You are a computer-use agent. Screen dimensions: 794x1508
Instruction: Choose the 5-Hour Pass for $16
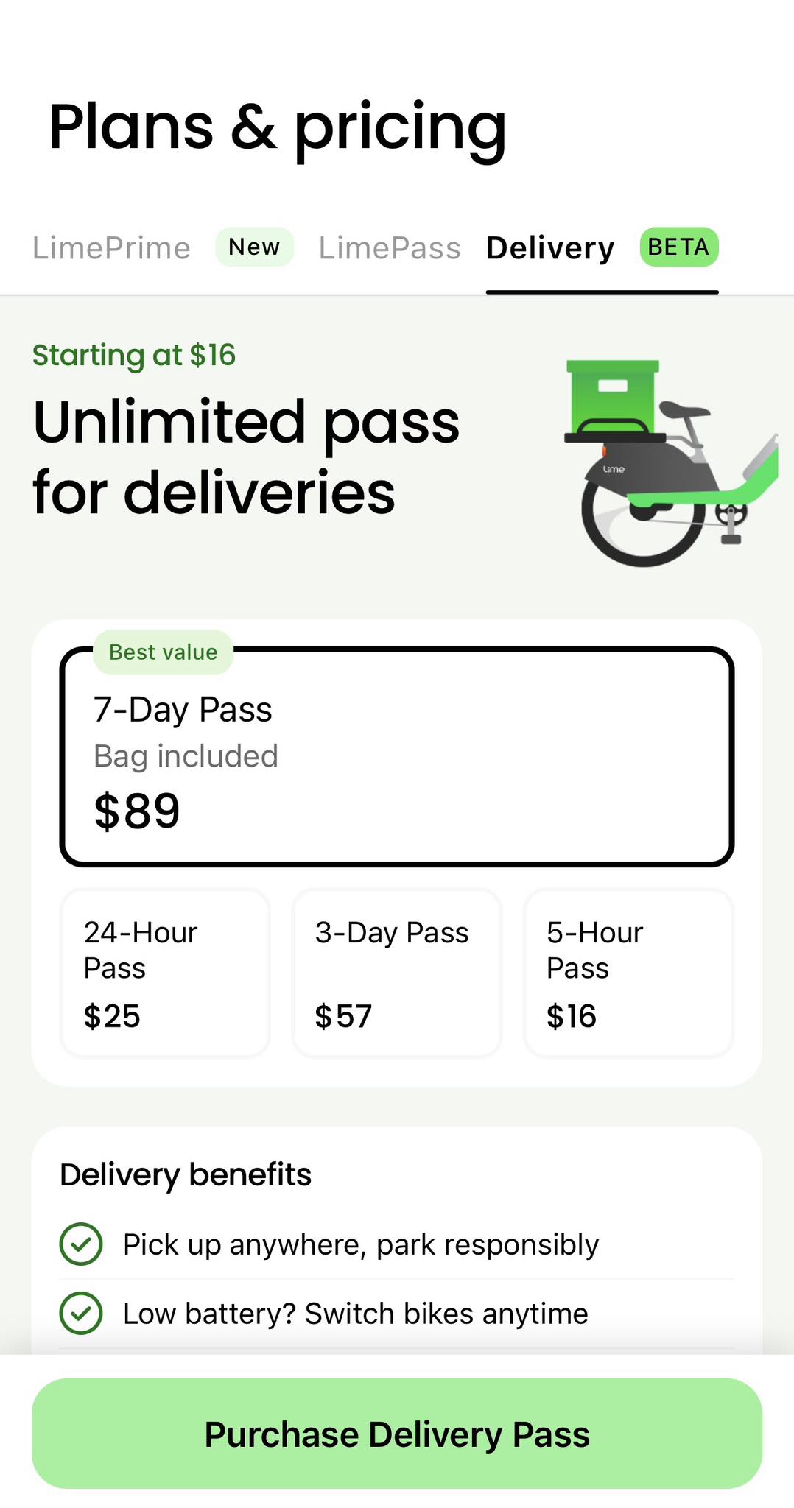pyautogui.click(x=628, y=973)
